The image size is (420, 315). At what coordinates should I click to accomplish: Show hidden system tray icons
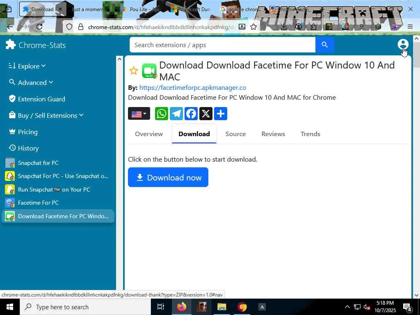(x=347, y=307)
